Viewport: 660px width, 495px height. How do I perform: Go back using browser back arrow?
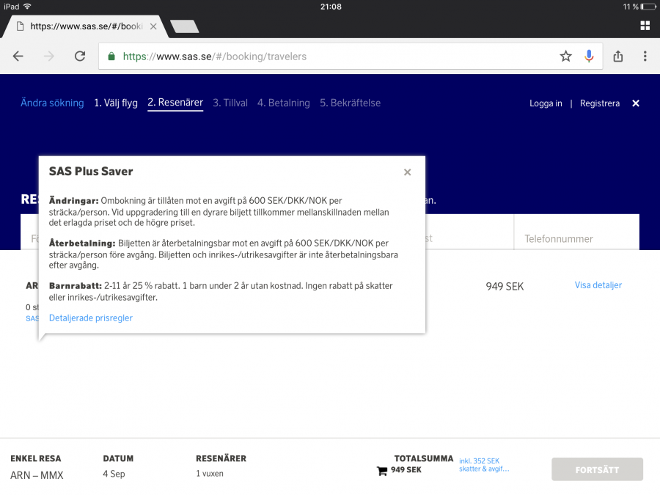point(18,56)
